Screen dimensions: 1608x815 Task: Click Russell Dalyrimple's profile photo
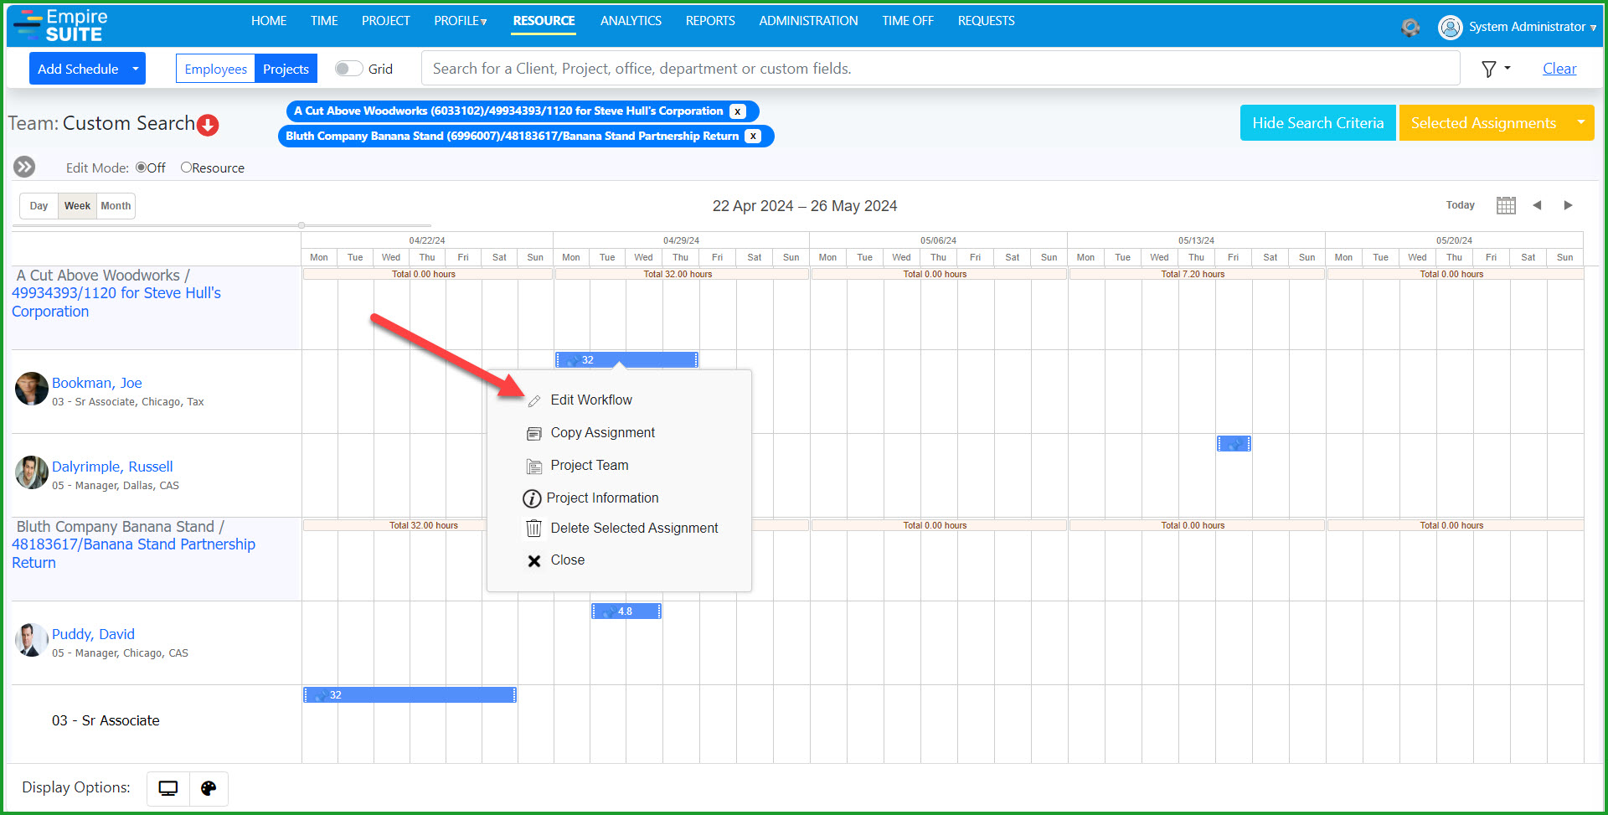pyautogui.click(x=32, y=472)
